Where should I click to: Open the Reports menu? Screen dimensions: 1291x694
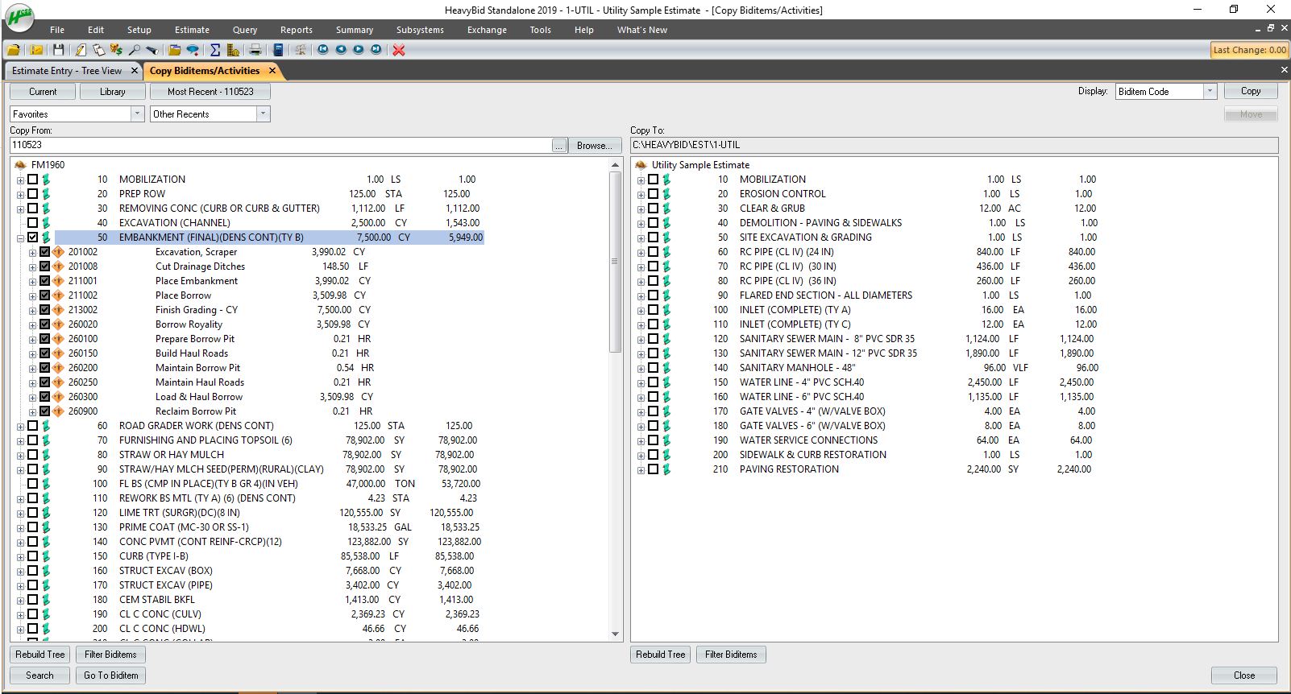(x=297, y=30)
